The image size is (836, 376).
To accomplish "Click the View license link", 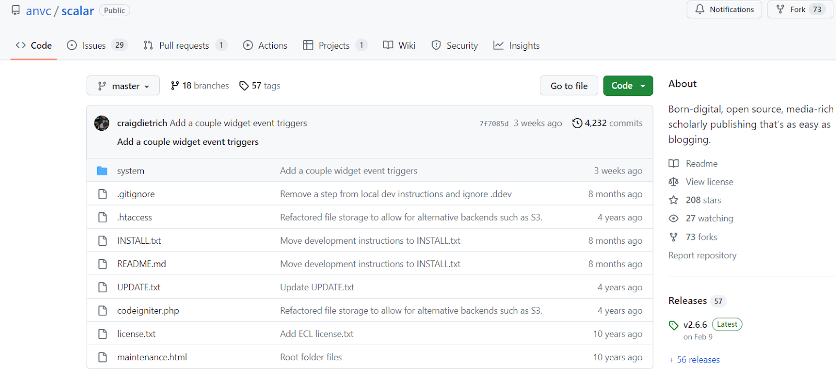I will click(x=710, y=182).
